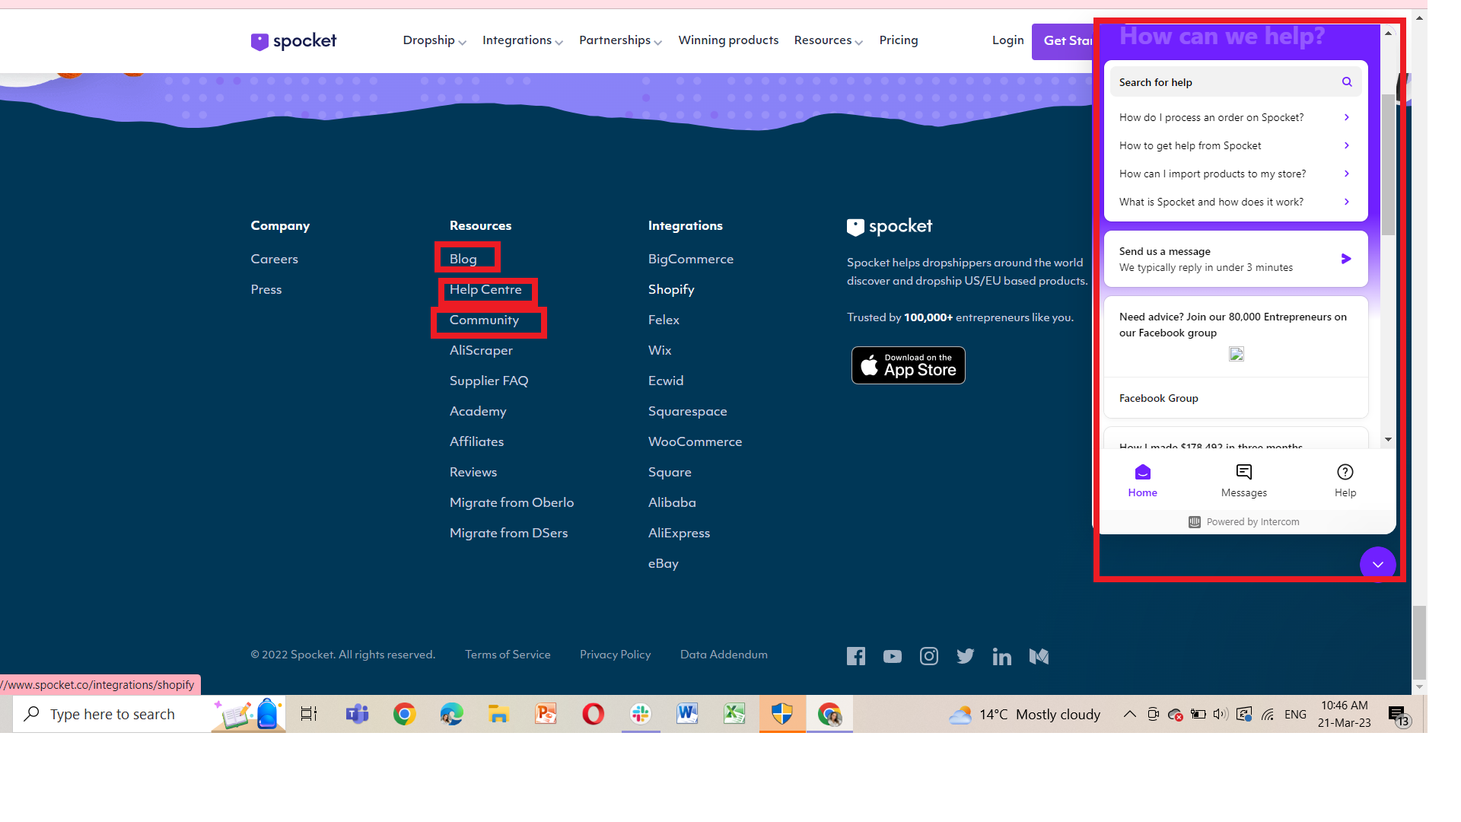Image resolution: width=1461 pixels, height=822 pixels.
Task: Open YouTube social icon in footer
Action: (x=893, y=656)
